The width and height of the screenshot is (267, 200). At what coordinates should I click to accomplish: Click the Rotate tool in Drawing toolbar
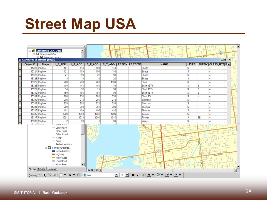tap(50, 175)
